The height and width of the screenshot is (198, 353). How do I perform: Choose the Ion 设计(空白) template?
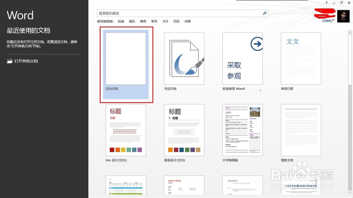(x=126, y=133)
